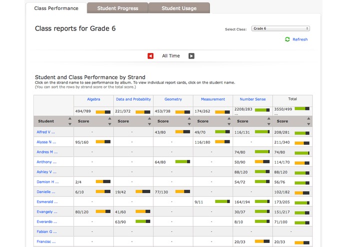Click the Total column header
Image resolution: width=347 pixels, height=247 pixels.
293,99
